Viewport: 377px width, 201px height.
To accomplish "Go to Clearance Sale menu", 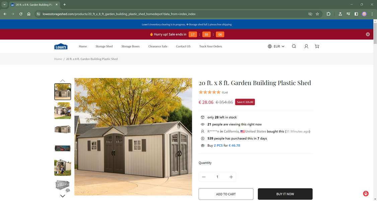I will [158, 46].
